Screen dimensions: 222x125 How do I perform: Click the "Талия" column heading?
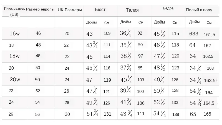(x=132, y=10)
